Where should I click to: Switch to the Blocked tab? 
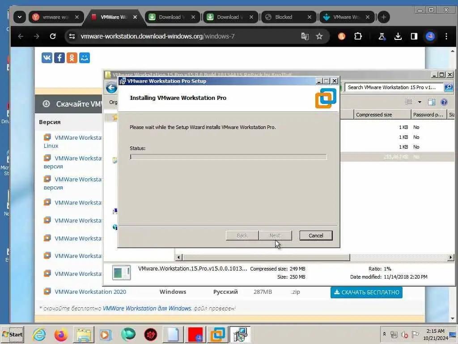coord(288,17)
